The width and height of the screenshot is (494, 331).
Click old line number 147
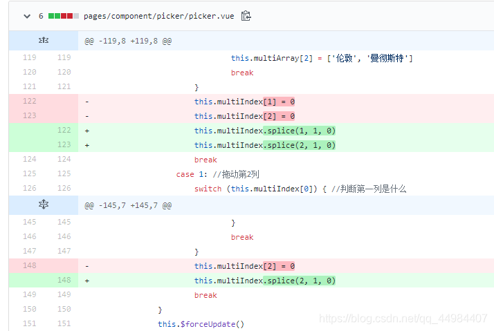[x=30, y=251]
